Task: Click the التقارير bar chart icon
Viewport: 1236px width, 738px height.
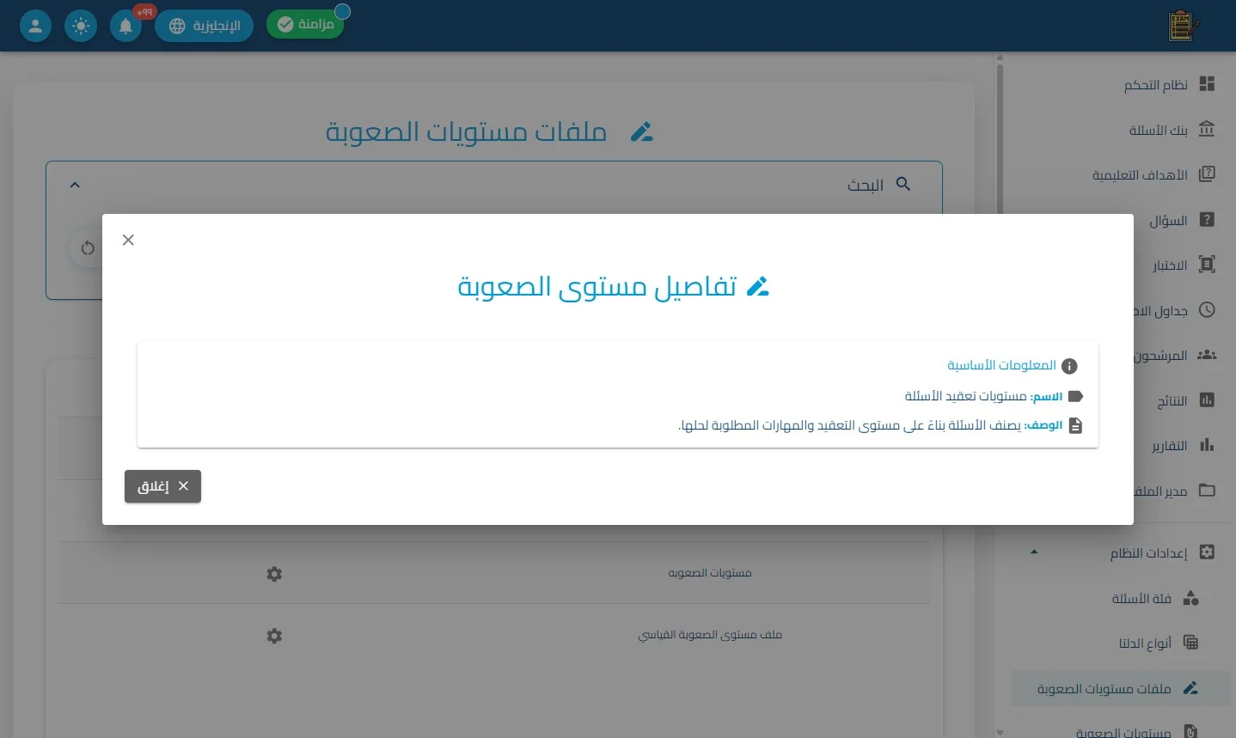Action: 1207,445
